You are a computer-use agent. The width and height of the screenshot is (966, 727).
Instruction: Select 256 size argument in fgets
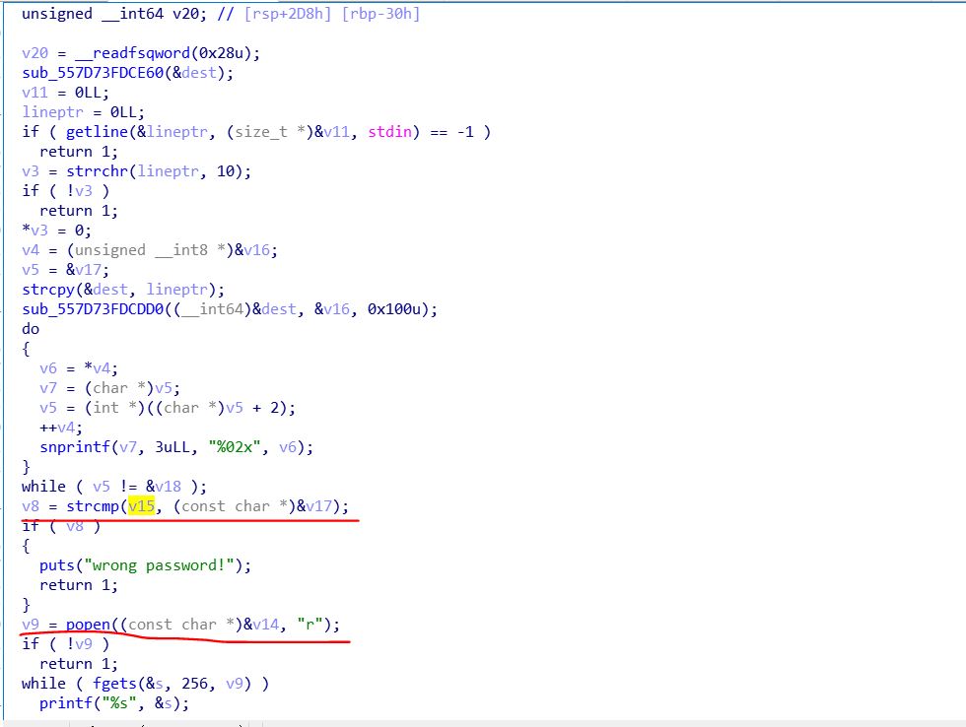point(195,684)
